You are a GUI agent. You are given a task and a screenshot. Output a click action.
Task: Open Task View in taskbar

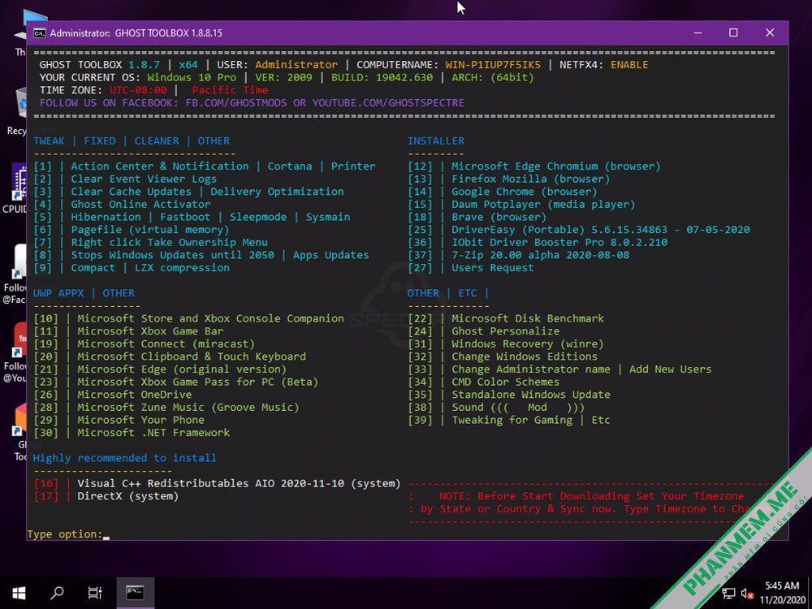(x=95, y=593)
